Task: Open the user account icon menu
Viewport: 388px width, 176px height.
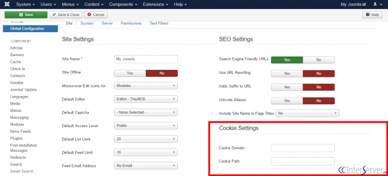Action: tap(378, 4)
